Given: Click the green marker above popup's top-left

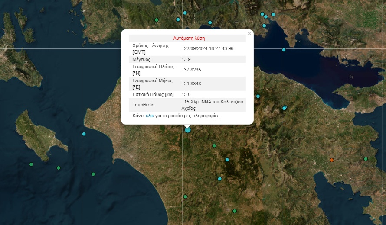Looking at the screenshot, I should 157,20.
